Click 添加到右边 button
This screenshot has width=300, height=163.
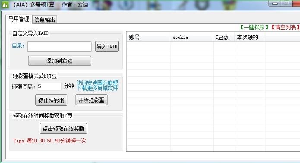coord(60,61)
